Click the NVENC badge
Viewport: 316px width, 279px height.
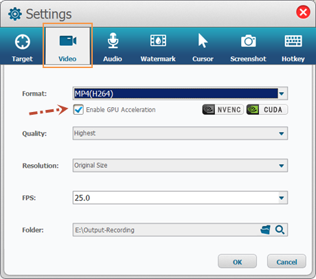pos(223,109)
